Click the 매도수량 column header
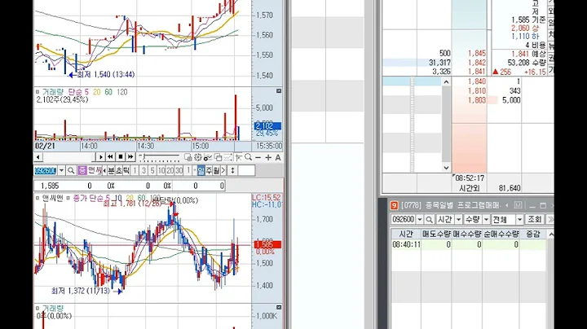This screenshot has height=329, width=587. coord(436,234)
